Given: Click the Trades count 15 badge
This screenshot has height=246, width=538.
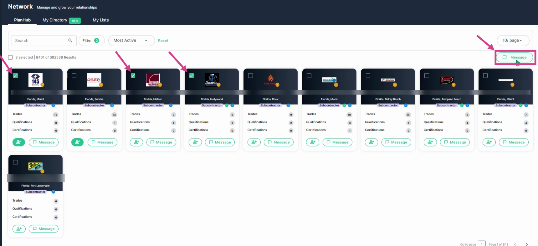Looking at the screenshot, I should tap(56, 115).
